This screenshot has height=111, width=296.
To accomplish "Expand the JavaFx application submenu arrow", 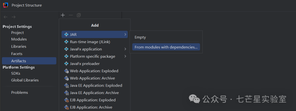I will (x=125, y=49).
